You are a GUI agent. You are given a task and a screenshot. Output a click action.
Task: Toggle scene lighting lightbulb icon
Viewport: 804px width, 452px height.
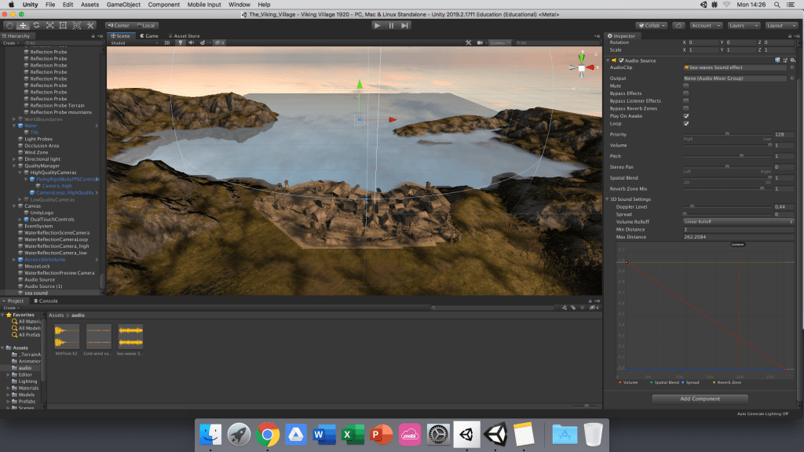[x=181, y=43]
